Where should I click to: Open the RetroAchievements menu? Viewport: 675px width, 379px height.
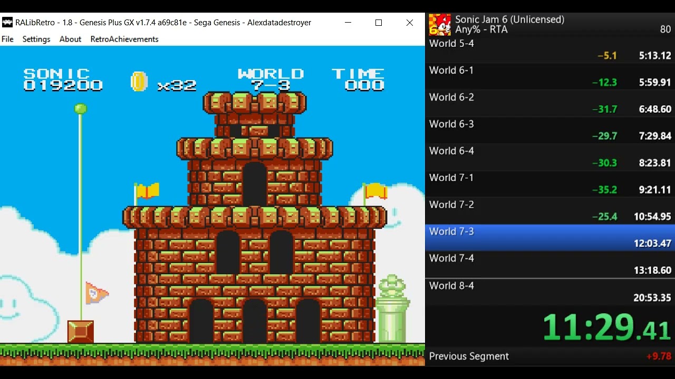[x=124, y=39]
